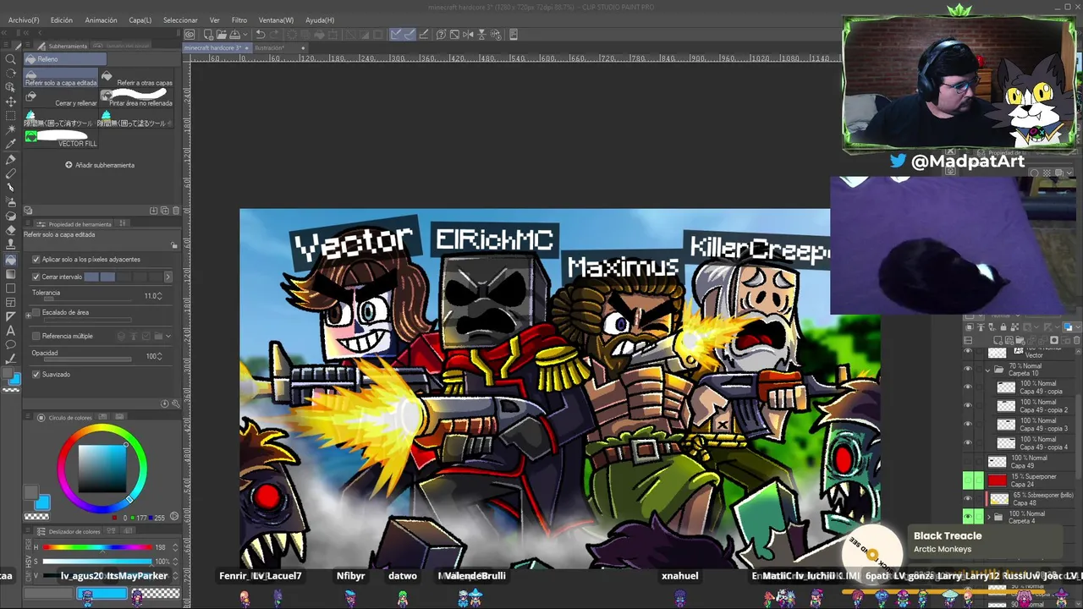Select the Fill bucket tool in toolbox
The image size is (1083, 609).
click(x=10, y=260)
